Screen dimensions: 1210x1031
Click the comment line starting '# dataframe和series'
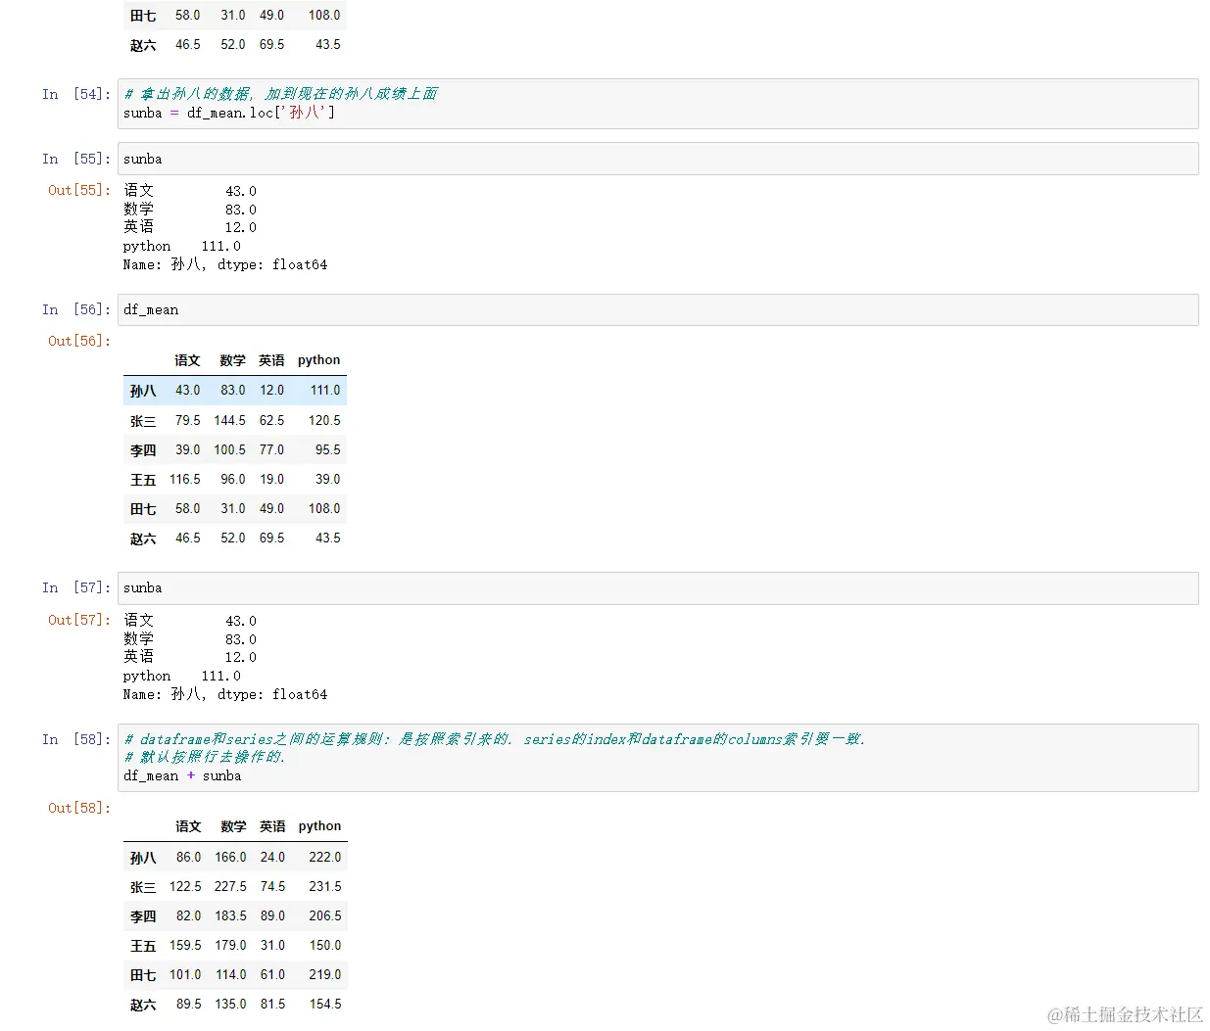[x=495, y=739]
